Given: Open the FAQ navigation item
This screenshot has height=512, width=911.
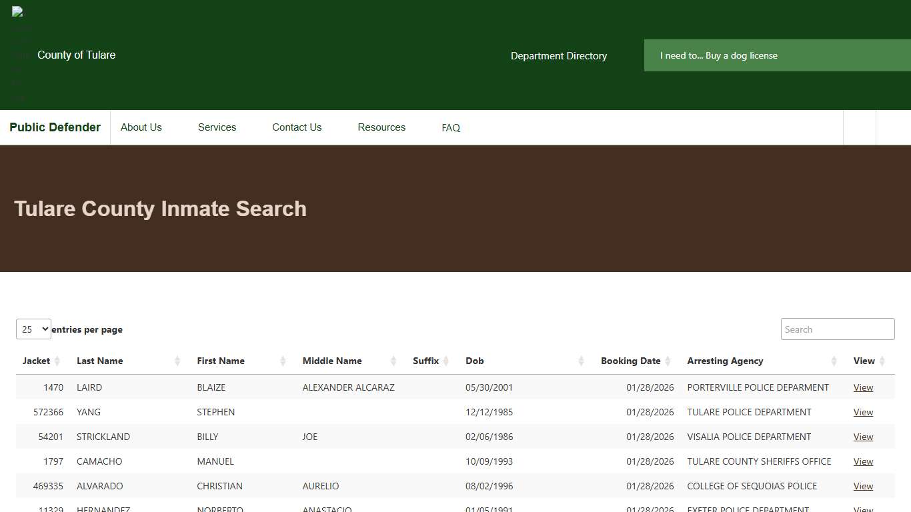Looking at the screenshot, I should pos(450,127).
